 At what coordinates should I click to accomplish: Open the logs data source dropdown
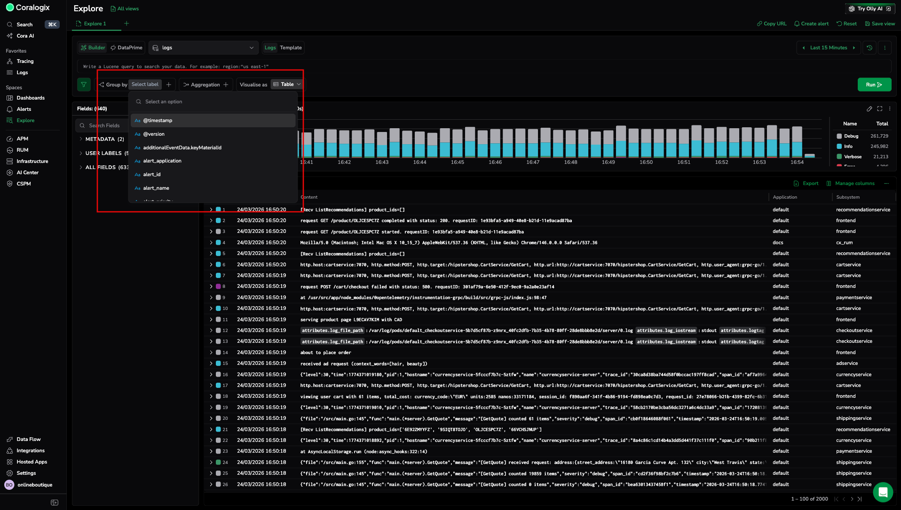(203, 47)
